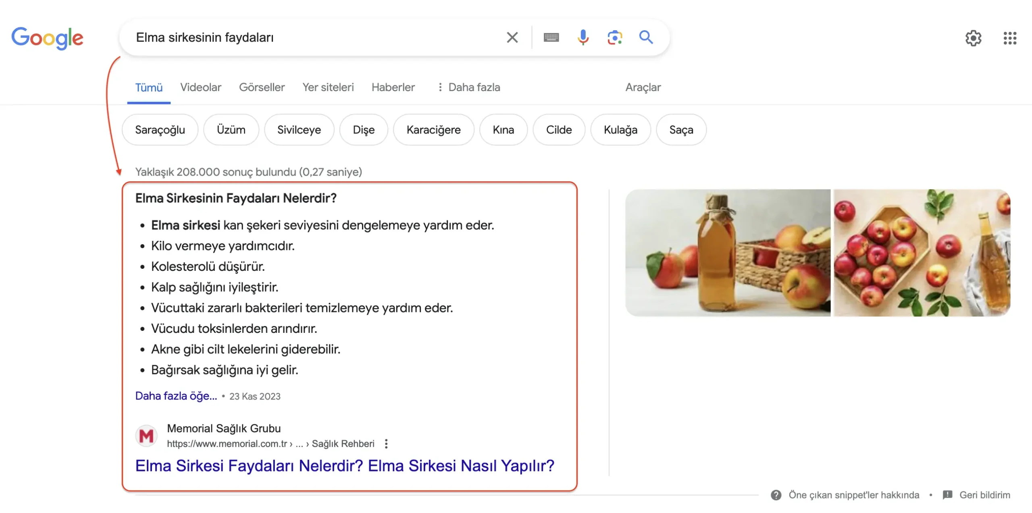1032x513 pixels.
Task: Click the bullet Vücuttaki zararlı bakterileri temizlemeye
Action: (x=302, y=308)
